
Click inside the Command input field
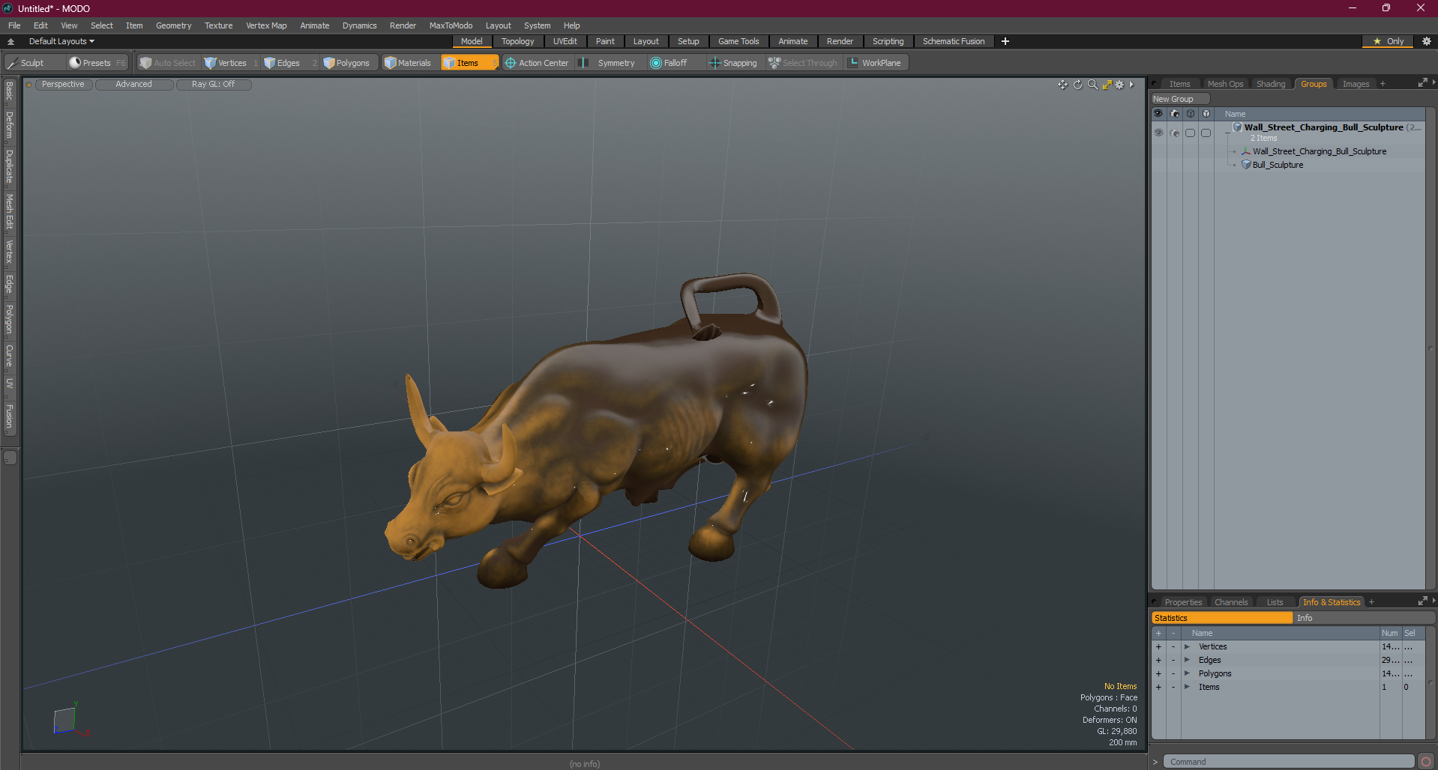(x=1290, y=762)
